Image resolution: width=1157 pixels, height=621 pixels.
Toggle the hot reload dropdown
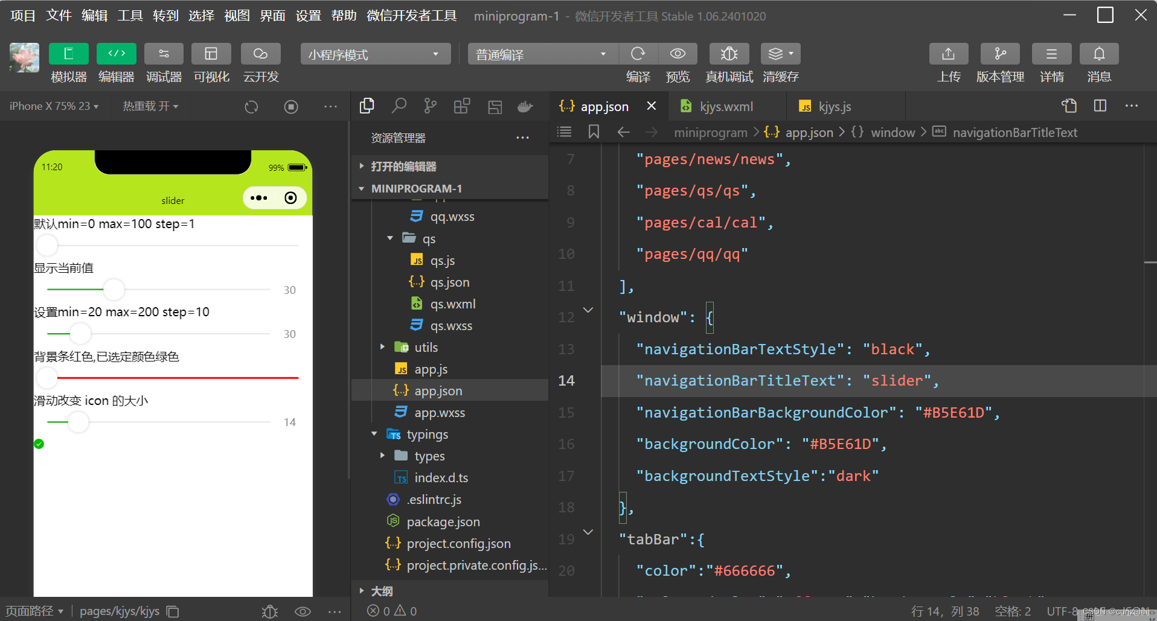coord(150,106)
